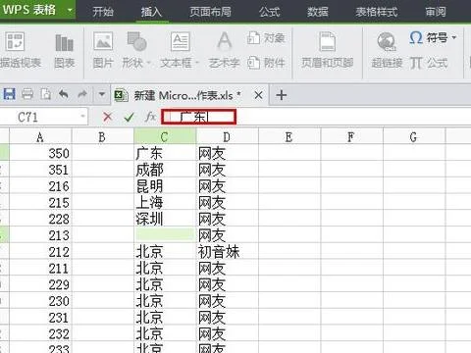Insert 艺术字 word art
Image resolution: width=471 pixels, height=353 pixels.
pyautogui.click(x=225, y=51)
